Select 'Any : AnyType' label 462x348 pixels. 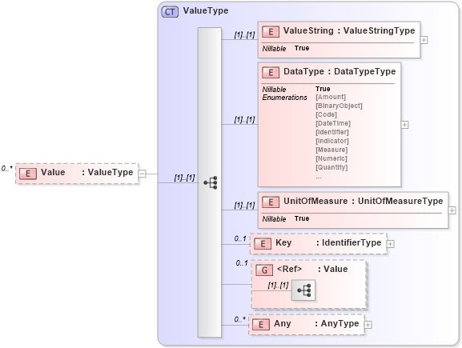[316, 323]
